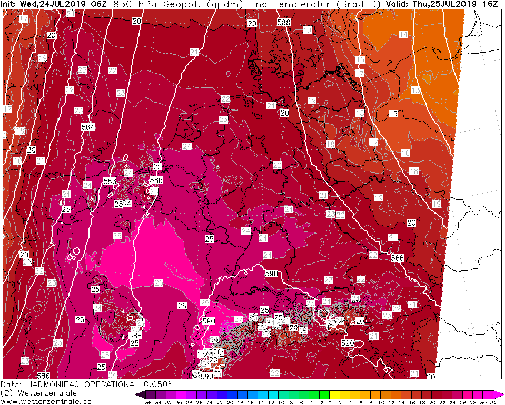505x405 pixels.
Task: Click the 'Temperatur (Grad C)' title text
Action: [327, 4]
